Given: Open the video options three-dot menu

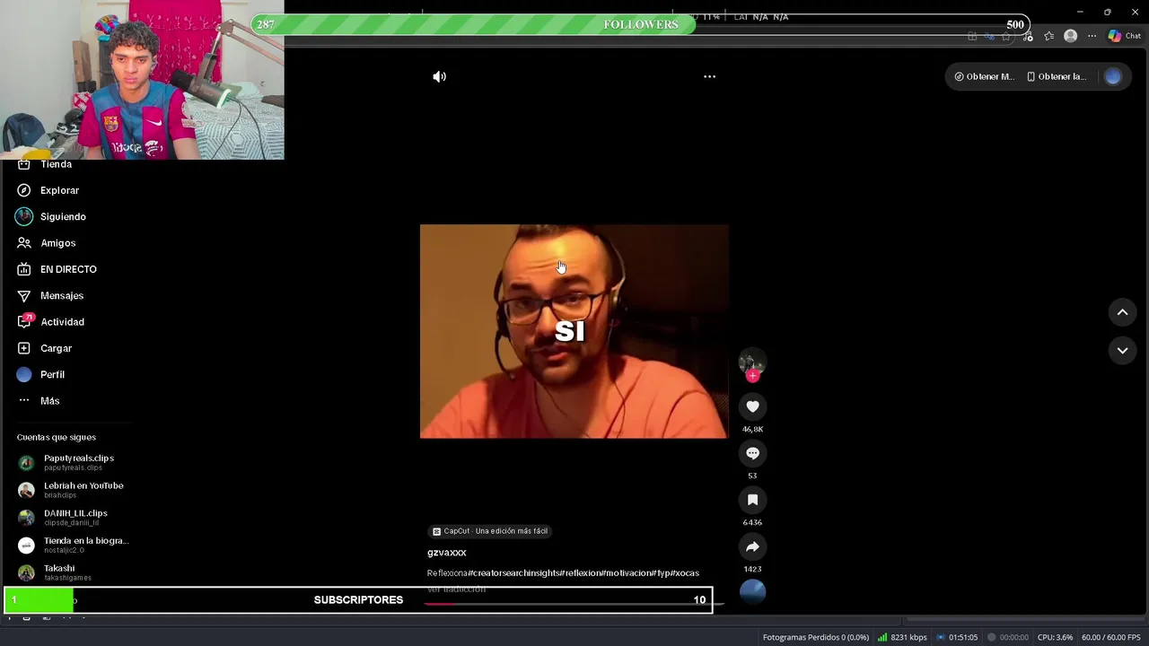Looking at the screenshot, I should (709, 76).
